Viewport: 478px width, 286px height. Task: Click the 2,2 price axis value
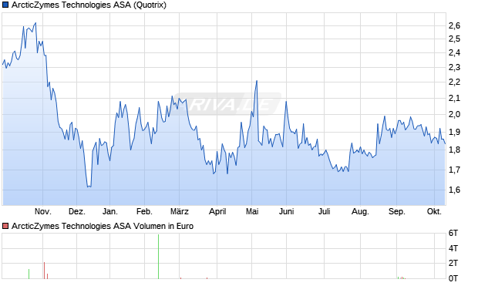[x=455, y=82]
